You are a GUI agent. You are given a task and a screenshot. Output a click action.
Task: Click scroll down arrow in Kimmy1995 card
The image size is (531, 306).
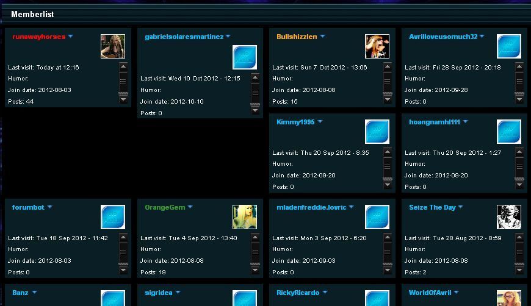[388, 185]
